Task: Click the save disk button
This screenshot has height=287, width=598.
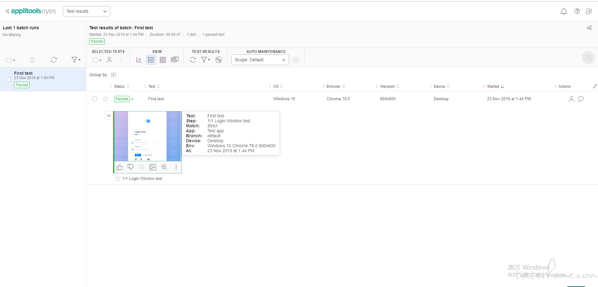Action: [x=588, y=58]
